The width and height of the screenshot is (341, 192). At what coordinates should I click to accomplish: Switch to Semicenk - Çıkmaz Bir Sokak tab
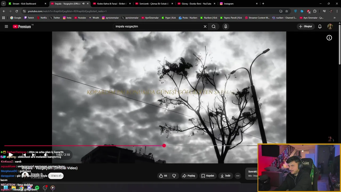pyautogui.click(x=154, y=4)
